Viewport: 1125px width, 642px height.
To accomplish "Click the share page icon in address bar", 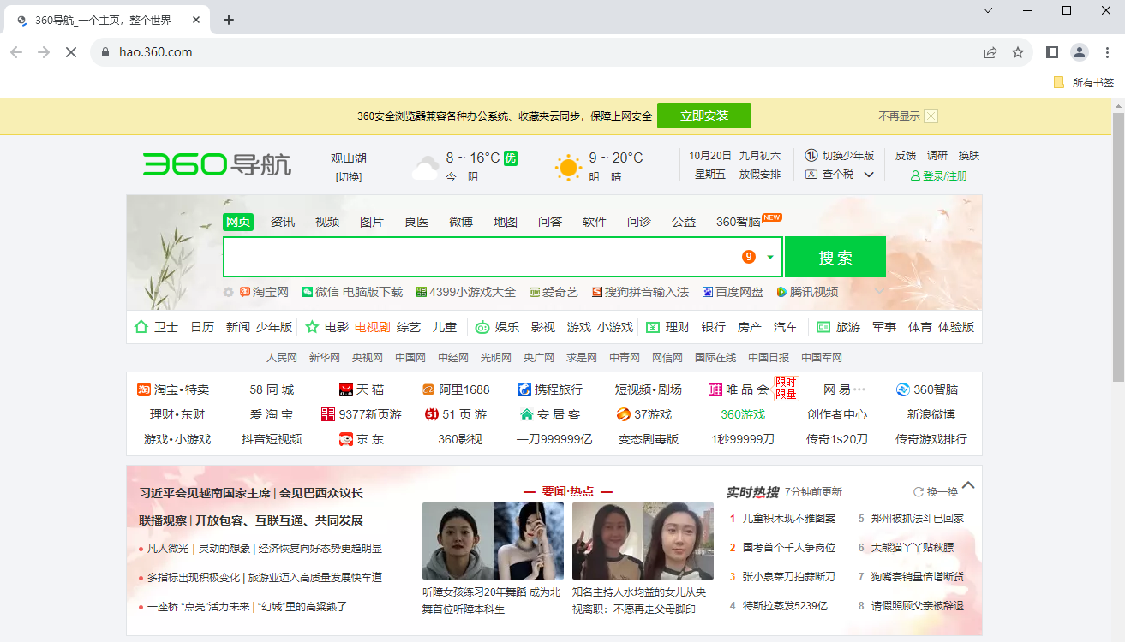I will click(x=990, y=52).
